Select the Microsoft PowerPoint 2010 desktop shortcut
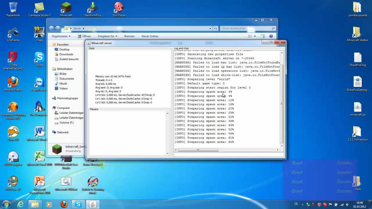 pyautogui.click(x=40, y=185)
